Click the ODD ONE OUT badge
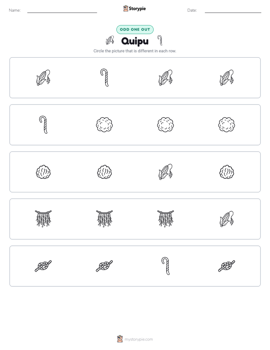 135,30
